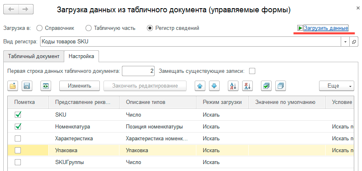
Task: Select the Справочник radio button
Action: pos(40,28)
